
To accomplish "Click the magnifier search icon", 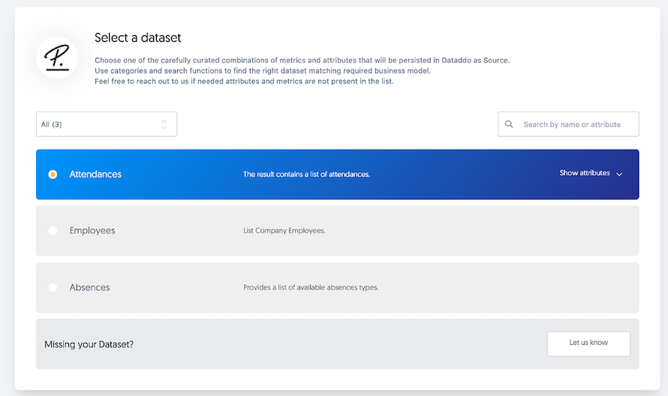I will [x=509, y=124].
